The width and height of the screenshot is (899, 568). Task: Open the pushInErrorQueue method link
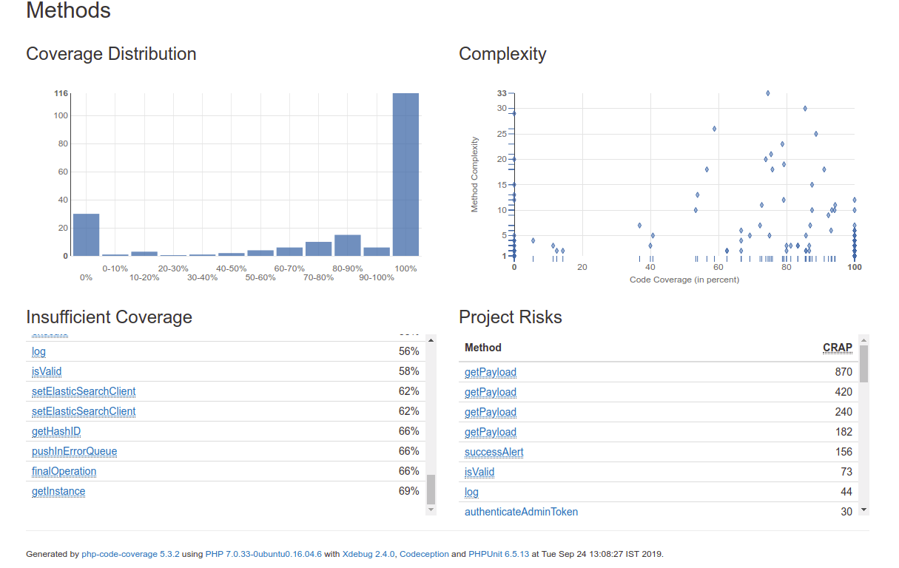pyautogui.click(x=74, y=451)
